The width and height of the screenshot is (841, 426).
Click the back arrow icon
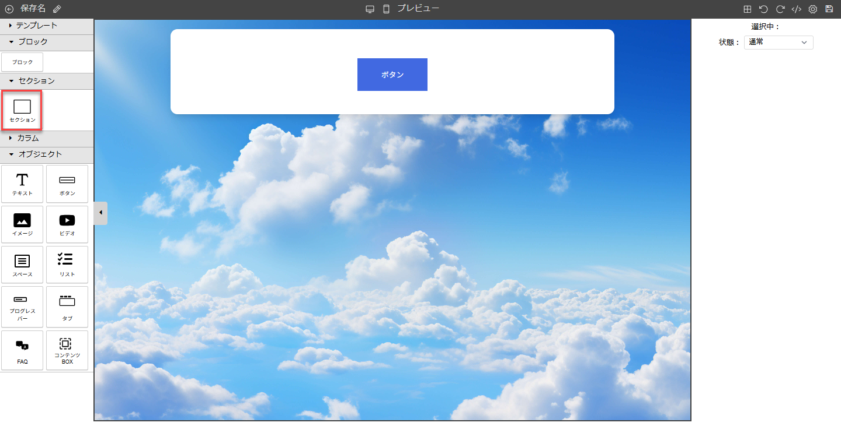point(9,9)
